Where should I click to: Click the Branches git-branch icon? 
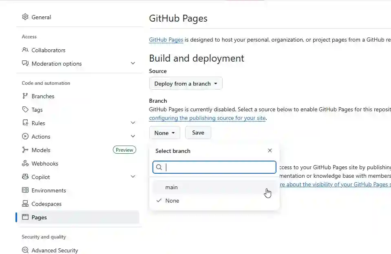pos(25,96)
